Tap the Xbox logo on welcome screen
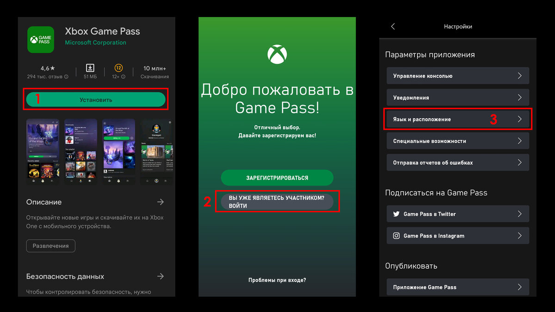The width and height of the screenshot is (555, 312). tap(277, 55)
